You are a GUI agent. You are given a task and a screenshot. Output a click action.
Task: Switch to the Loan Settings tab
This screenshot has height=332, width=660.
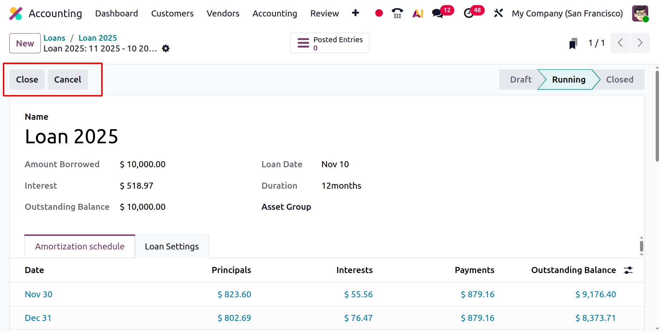[172, 247]
